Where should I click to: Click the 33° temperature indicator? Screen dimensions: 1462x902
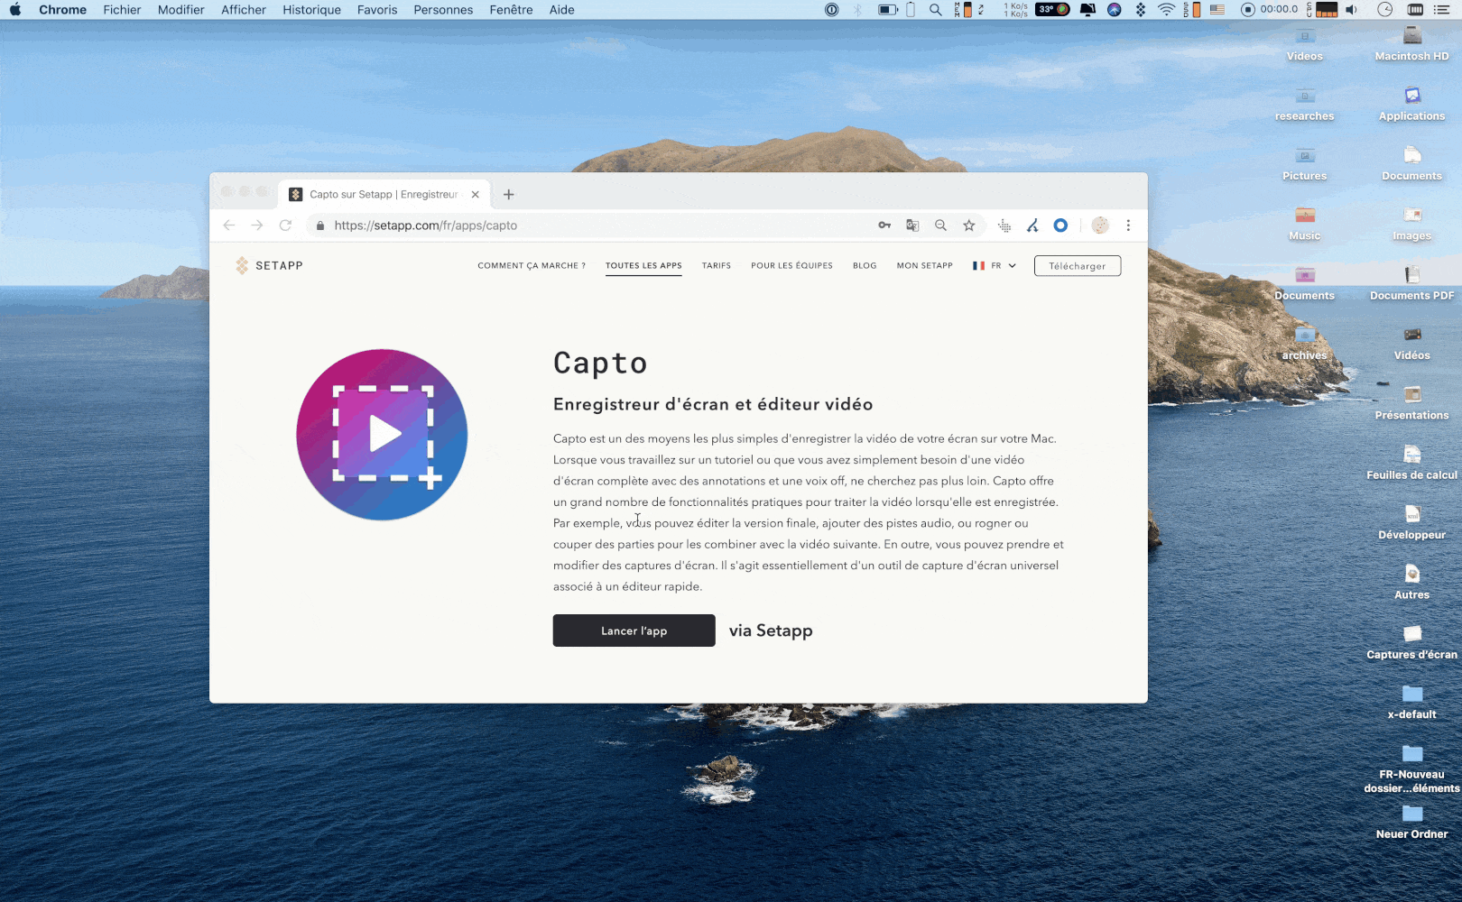click(1052, 10)
